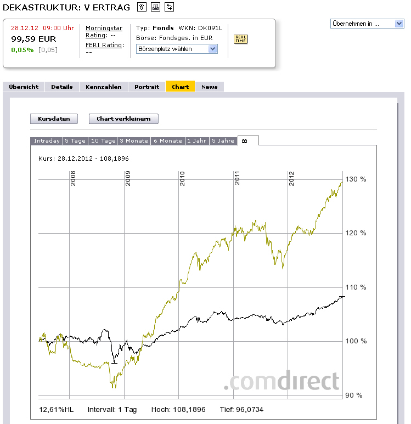Select the infinity max range tab
Image resolution: width=411 pixels, height=424 pixels.
click(x=244, y=141)
